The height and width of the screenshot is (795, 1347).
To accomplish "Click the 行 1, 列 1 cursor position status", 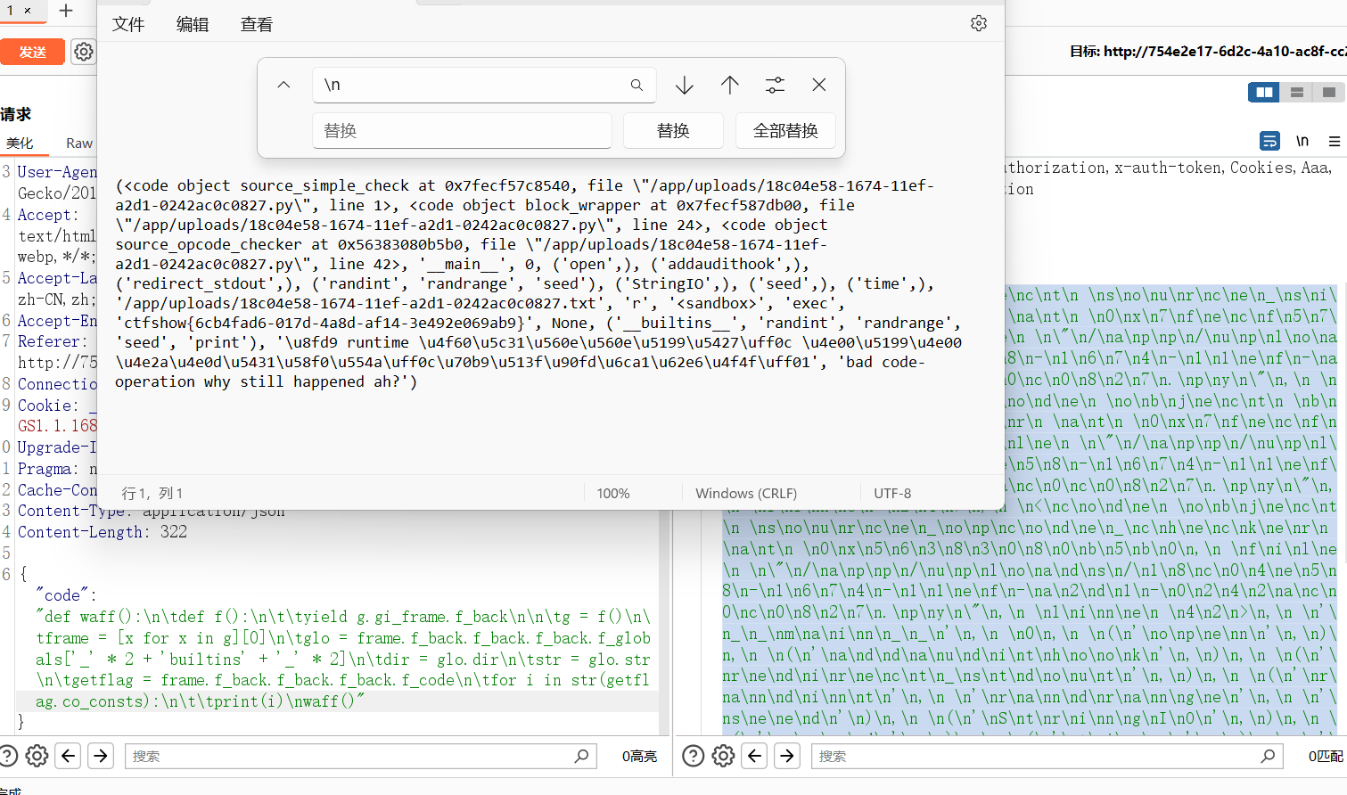I will click(x=152, y=493).
